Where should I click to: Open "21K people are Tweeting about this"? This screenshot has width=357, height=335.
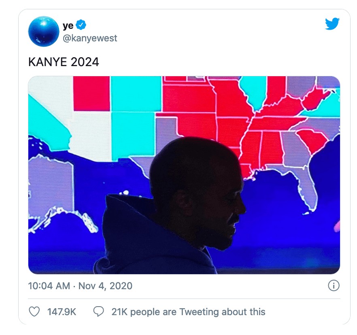(188, 311)
